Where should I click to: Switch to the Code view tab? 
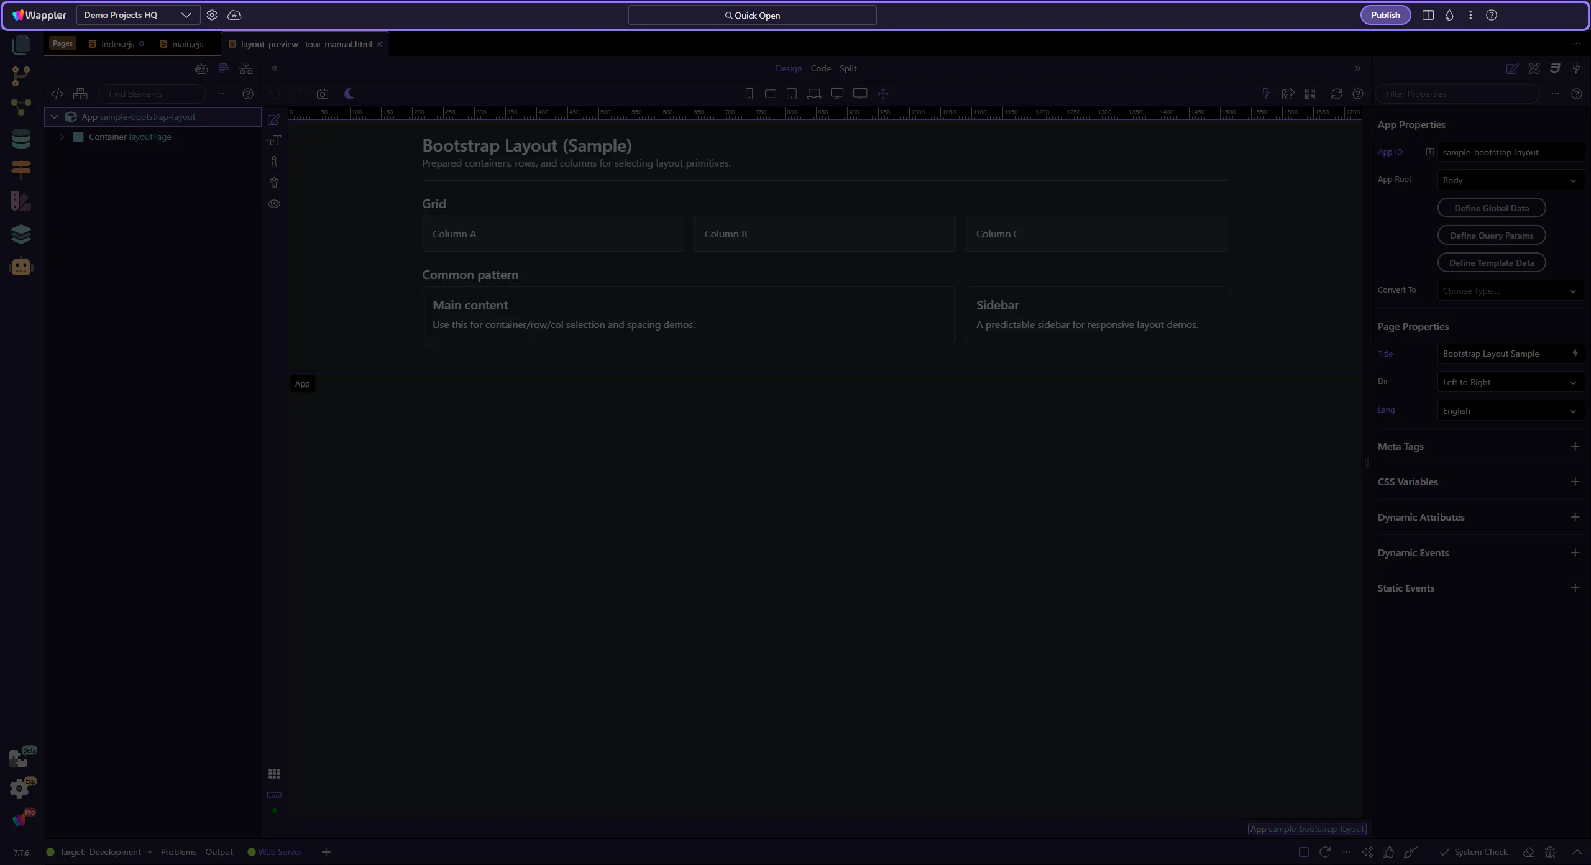click(x=820, y=68)
